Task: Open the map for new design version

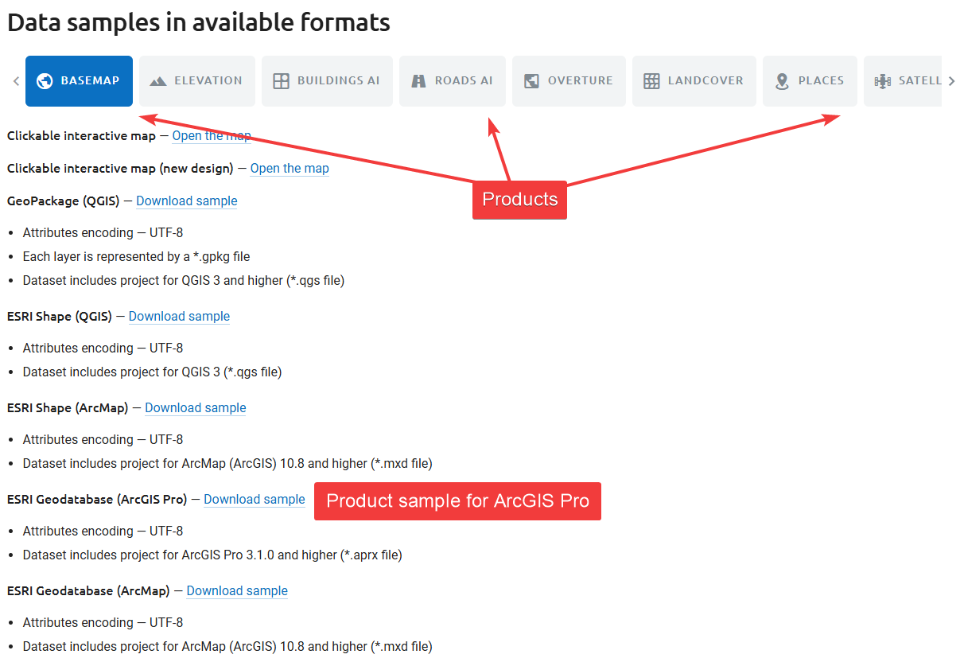Action: tap(290, 169)
